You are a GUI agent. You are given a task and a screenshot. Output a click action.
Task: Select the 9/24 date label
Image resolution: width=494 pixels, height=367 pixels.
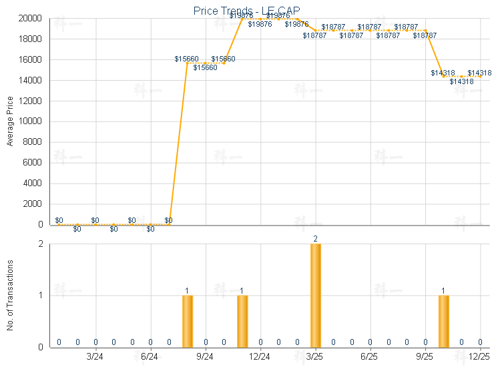[x=206, y=358]
